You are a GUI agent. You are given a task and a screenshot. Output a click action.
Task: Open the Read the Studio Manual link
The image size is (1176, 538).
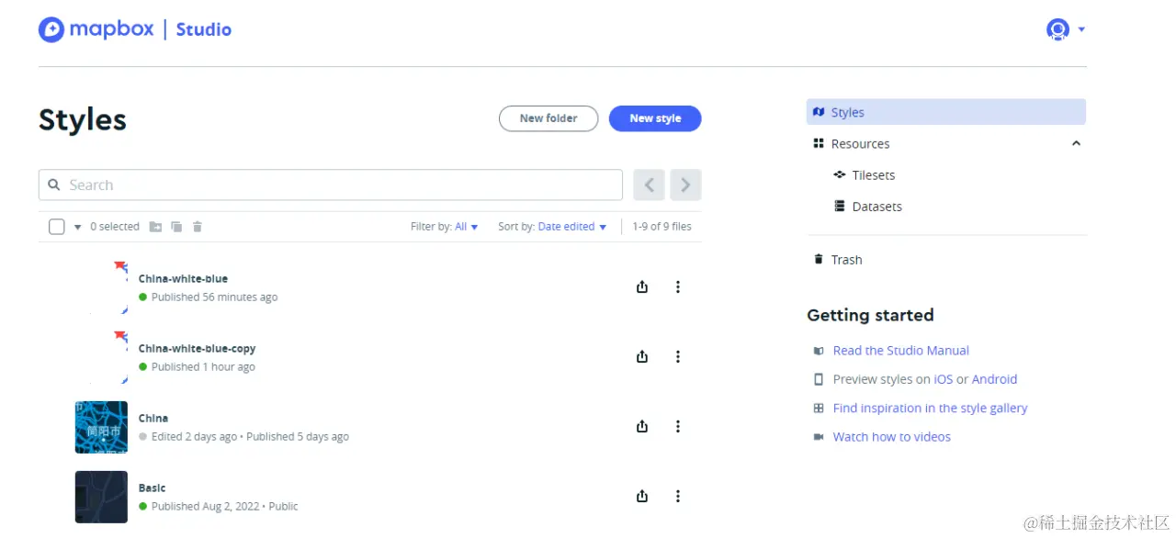900,351
